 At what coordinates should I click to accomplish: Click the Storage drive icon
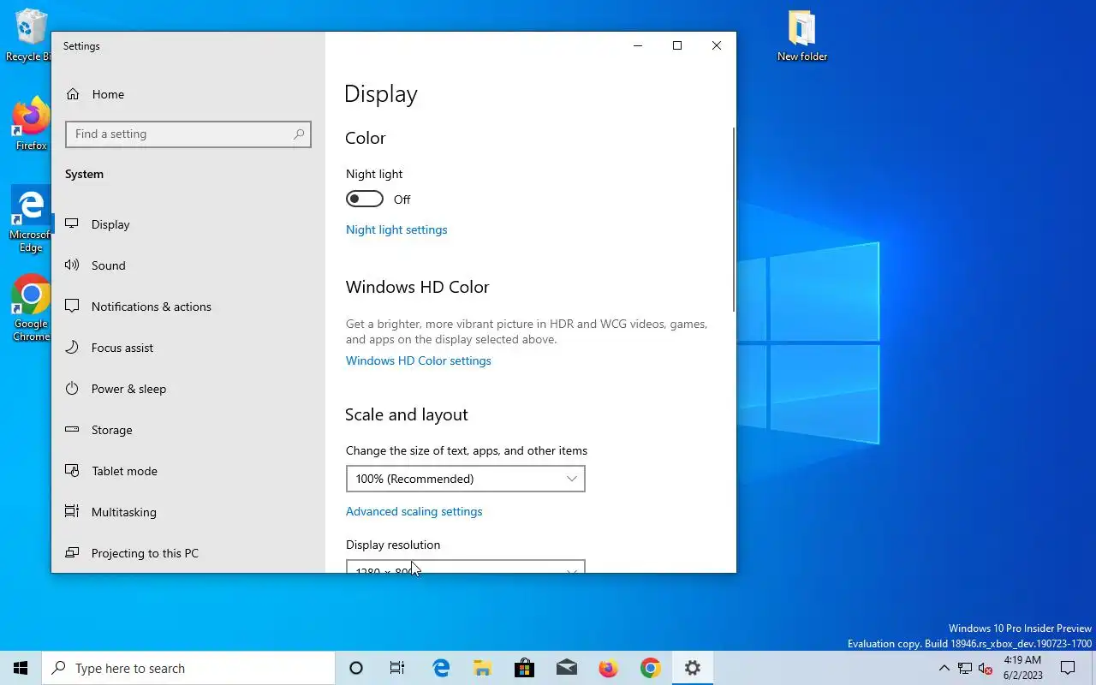point(73,430)
